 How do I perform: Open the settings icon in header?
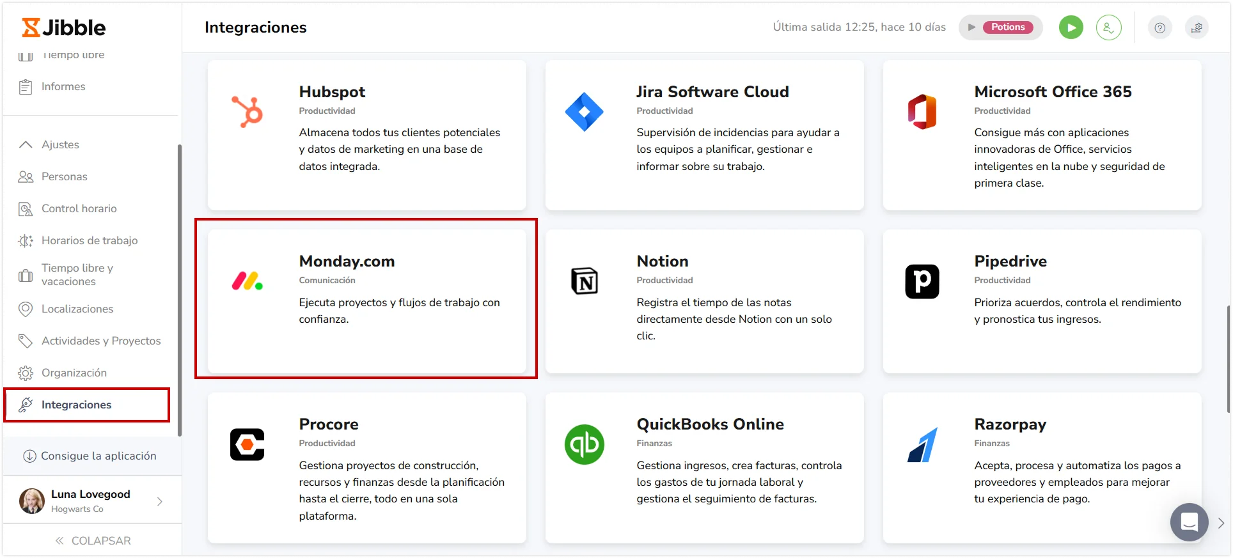1197,27
